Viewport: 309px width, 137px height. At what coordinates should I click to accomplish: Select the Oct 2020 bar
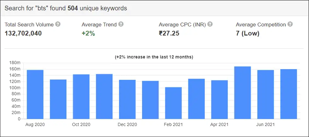coord(81,97)
